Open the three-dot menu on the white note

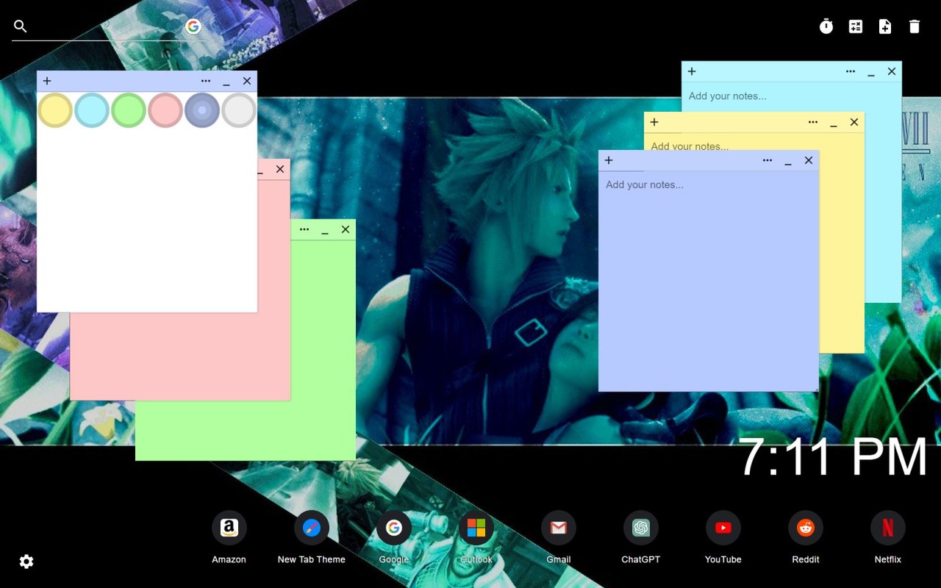(206, 81)
